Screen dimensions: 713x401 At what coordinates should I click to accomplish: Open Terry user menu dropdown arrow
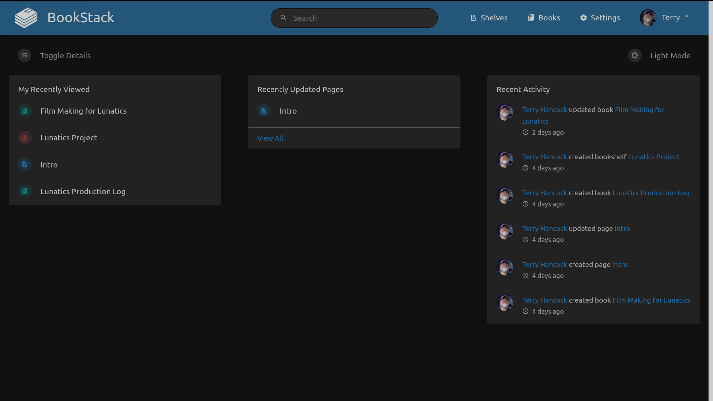pyautogui.click(x=687, y=17)
